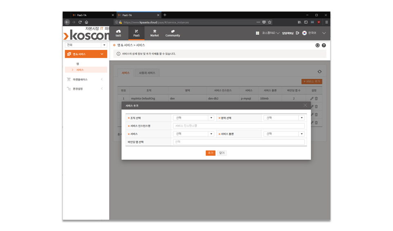The height and width of the screenshot is (231, 393).
Task: Close the active PaaS-TA browser tab
Action: (x=158, y=15)
